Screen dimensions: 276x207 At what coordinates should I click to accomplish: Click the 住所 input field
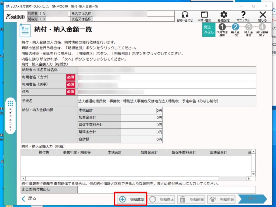166,92
